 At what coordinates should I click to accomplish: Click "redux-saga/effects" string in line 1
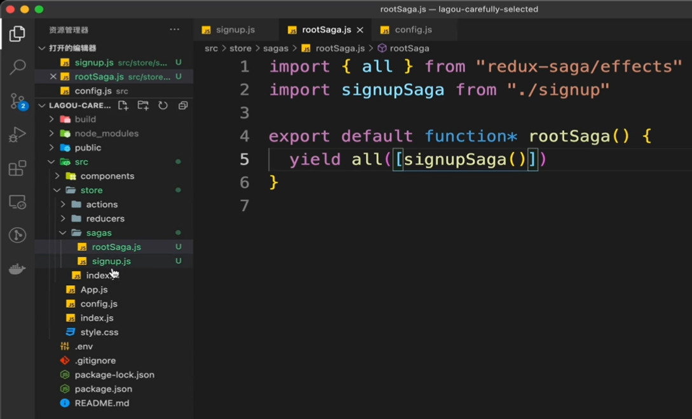click(579, 67)
